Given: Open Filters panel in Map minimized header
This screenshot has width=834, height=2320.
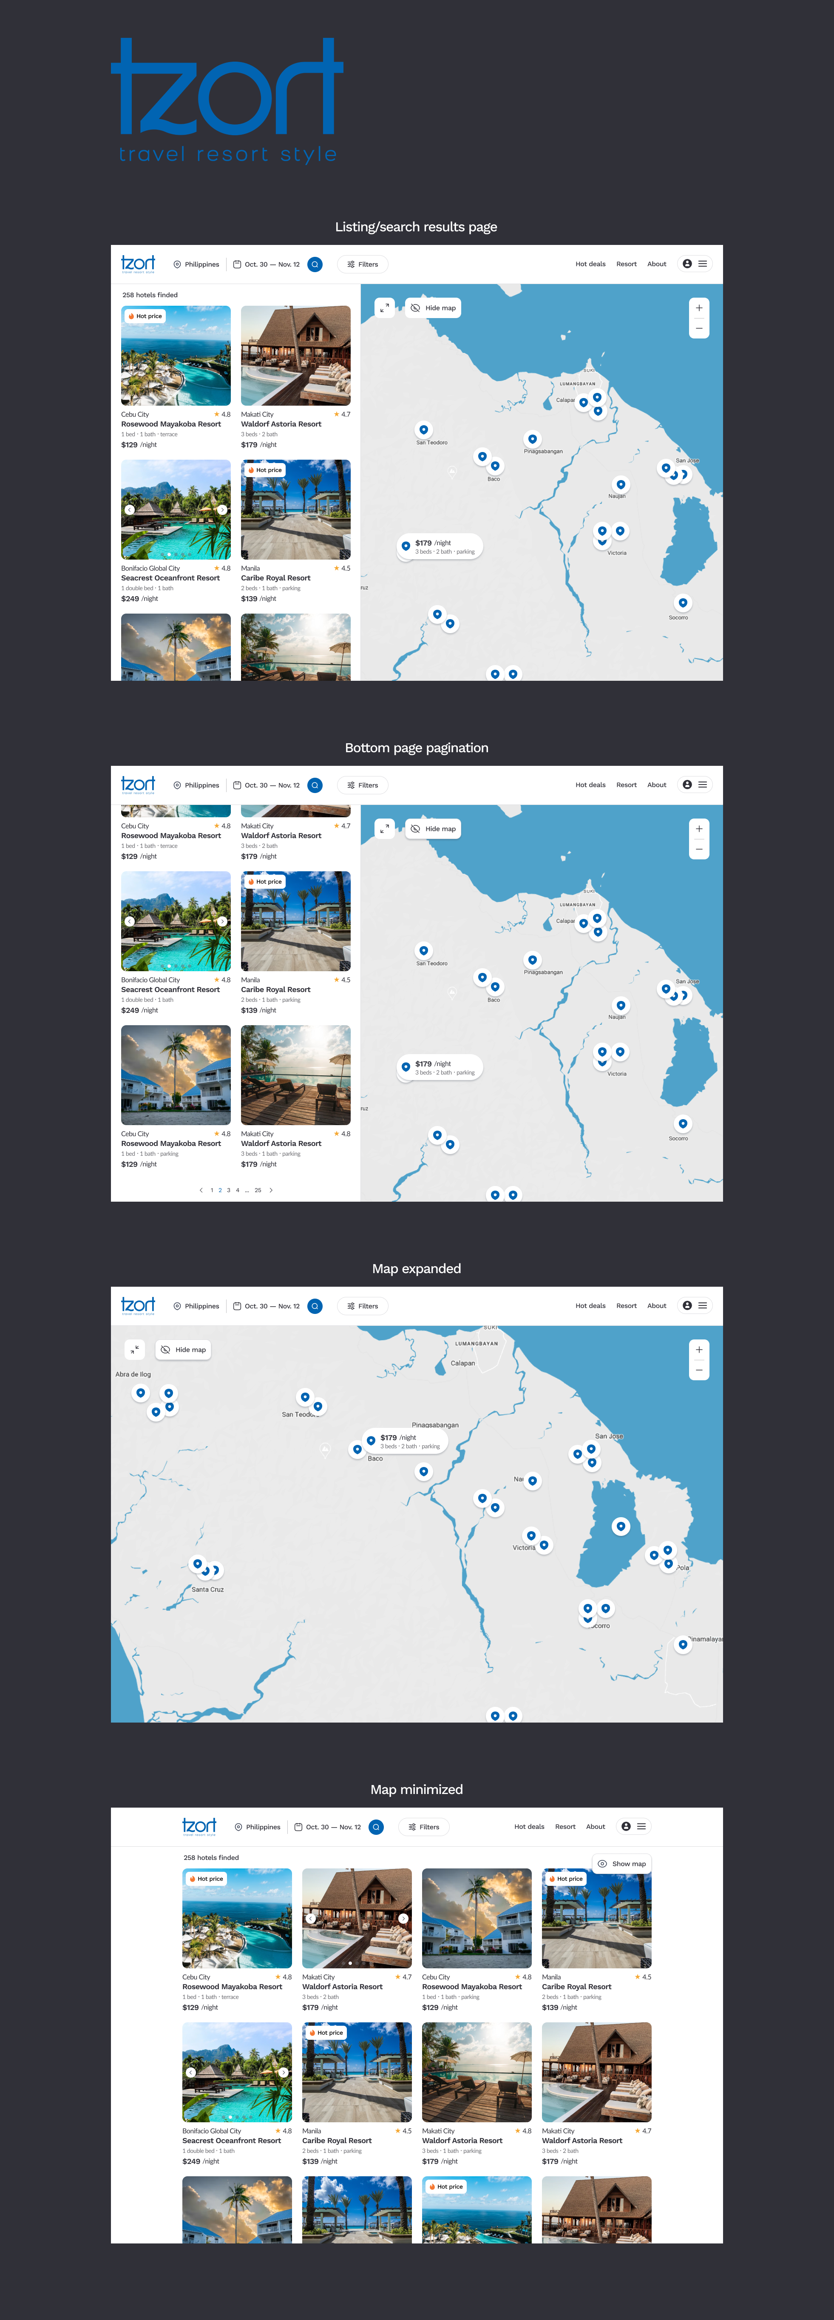Looking at the screenshot, I should point(424,1826).
